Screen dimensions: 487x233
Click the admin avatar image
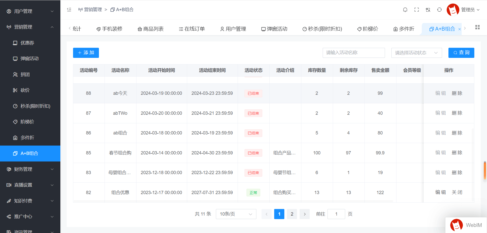[453, 10]
